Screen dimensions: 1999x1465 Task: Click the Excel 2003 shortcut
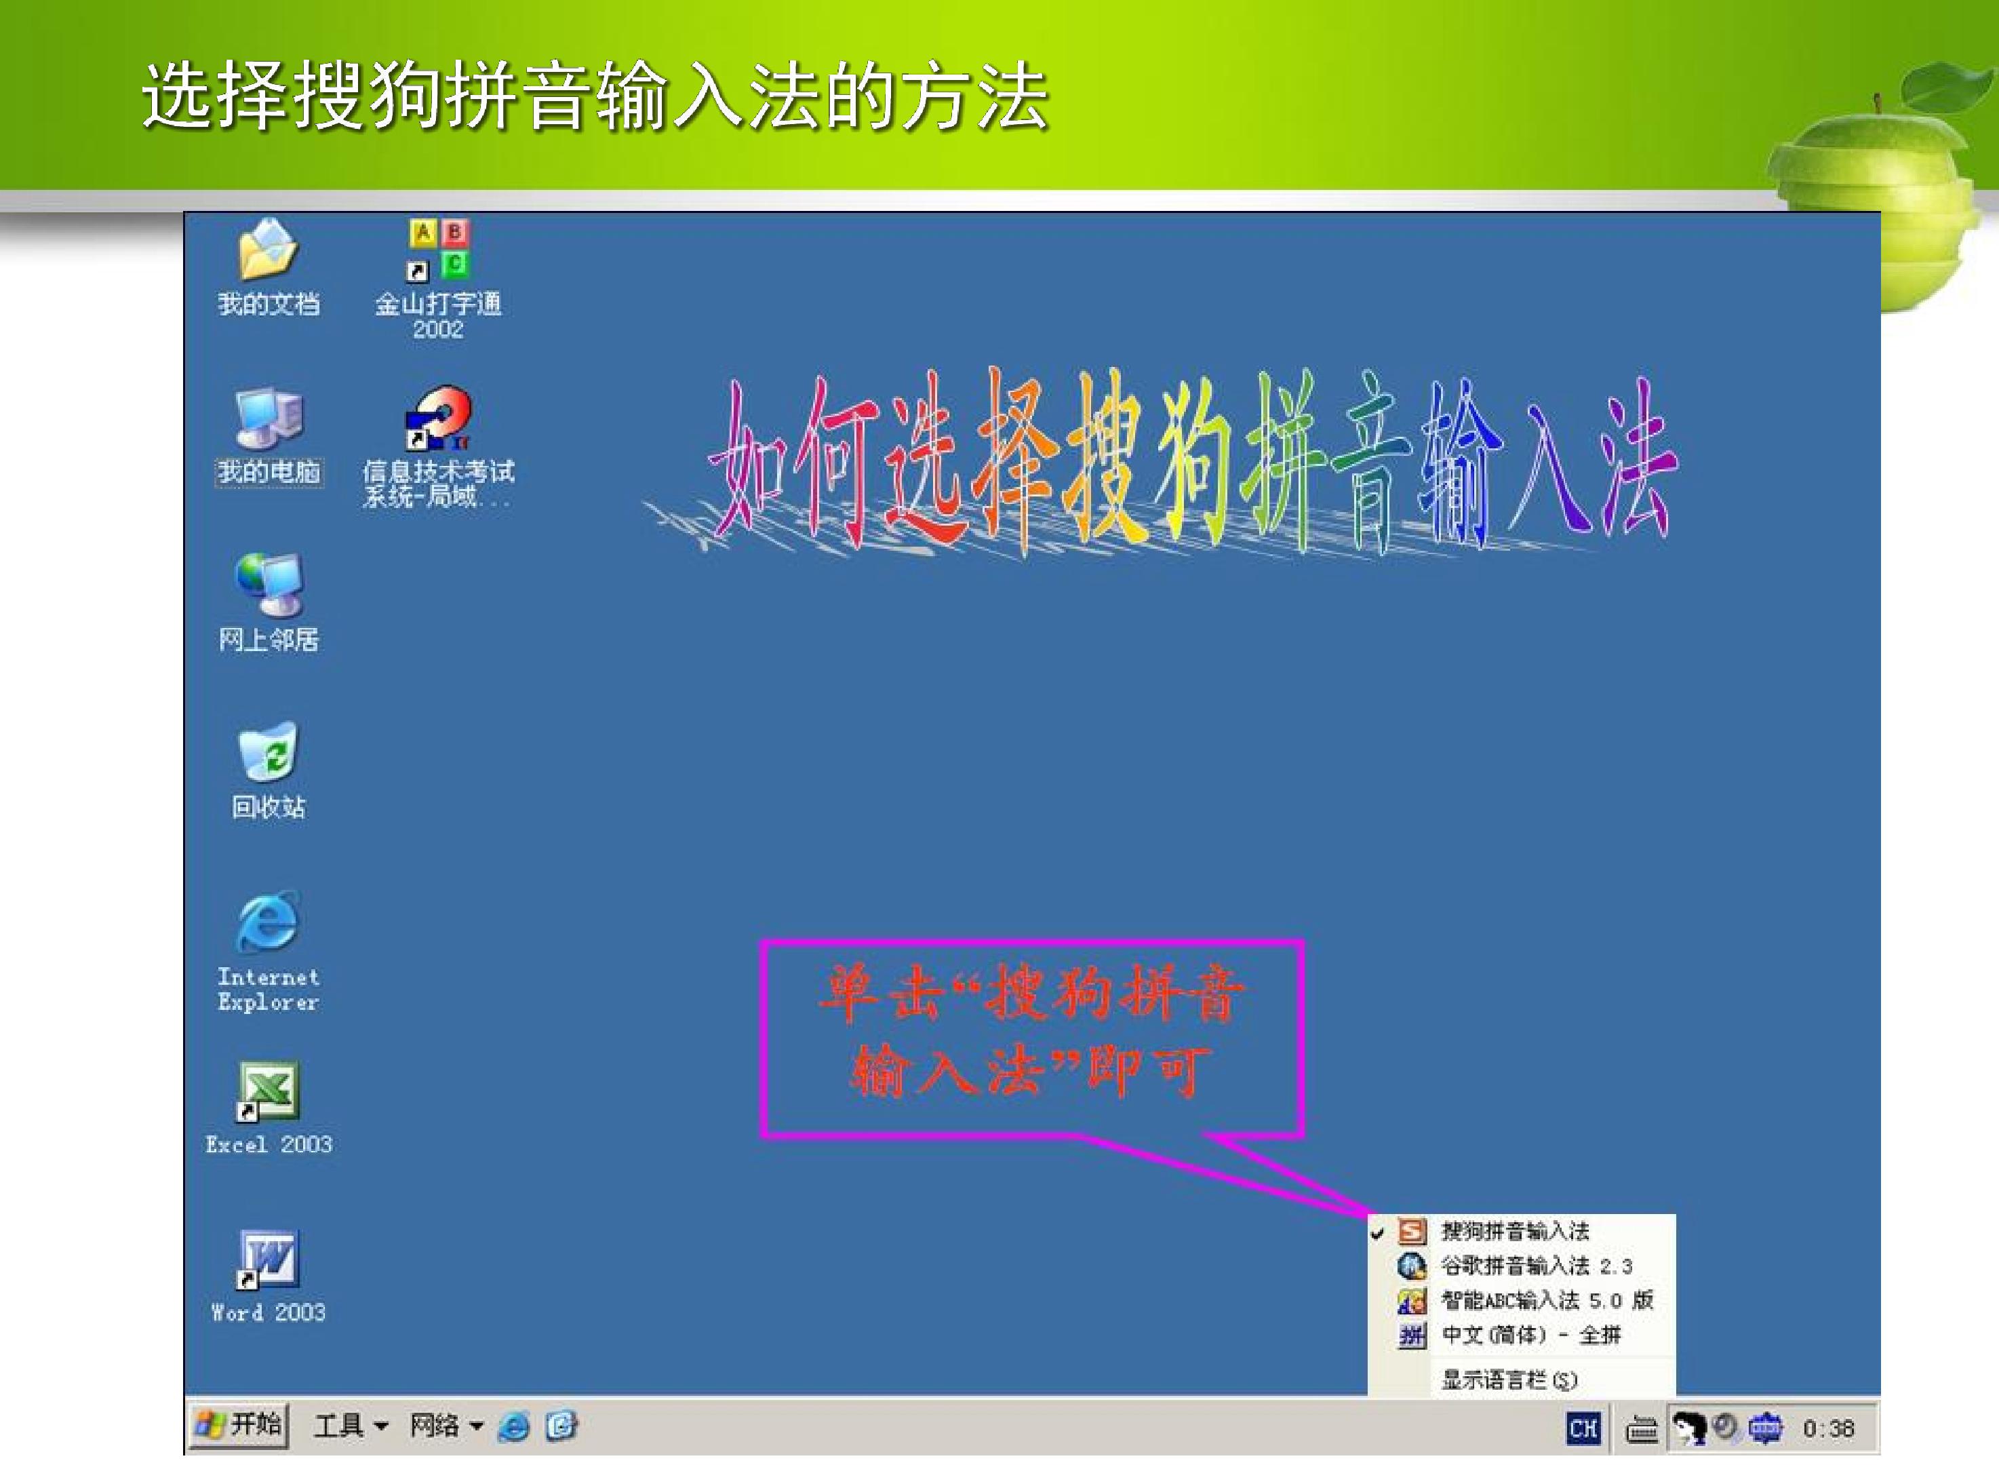point(269,1108)
